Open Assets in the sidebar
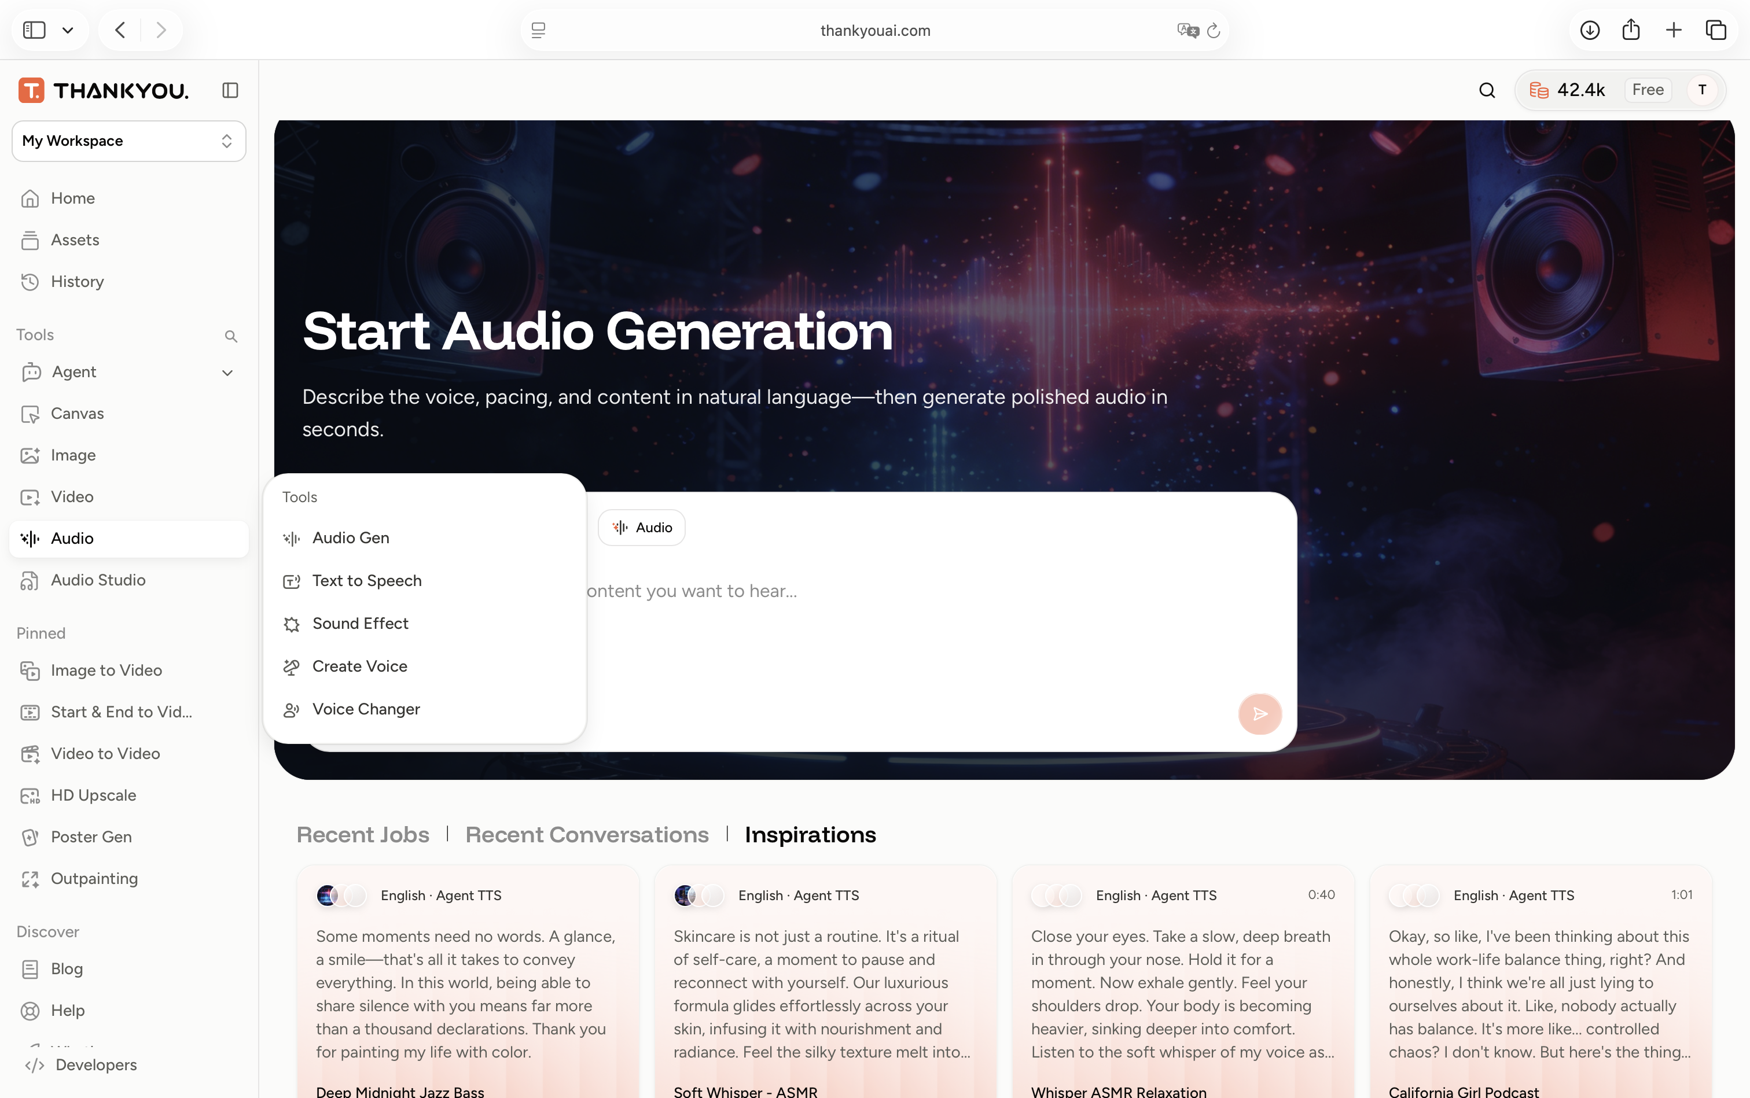Viewport: 1750px width, 1098px height. (128, 241)
